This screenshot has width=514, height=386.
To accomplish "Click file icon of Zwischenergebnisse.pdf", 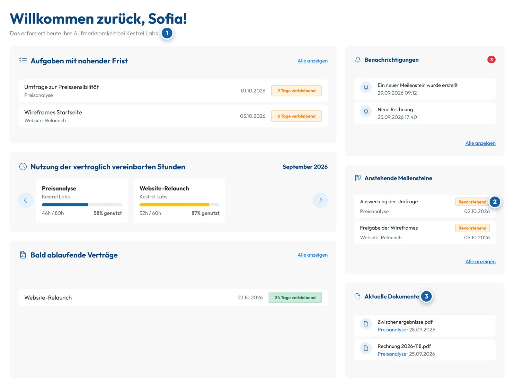I will 366,324.
